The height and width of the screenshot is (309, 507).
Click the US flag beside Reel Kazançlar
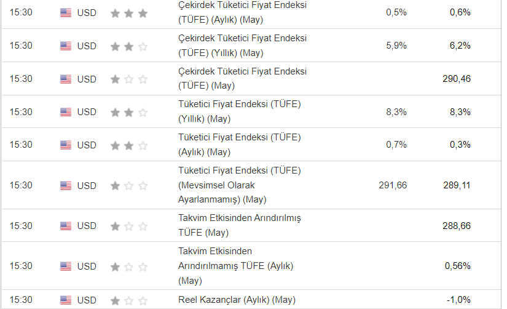tap(66, 300)
